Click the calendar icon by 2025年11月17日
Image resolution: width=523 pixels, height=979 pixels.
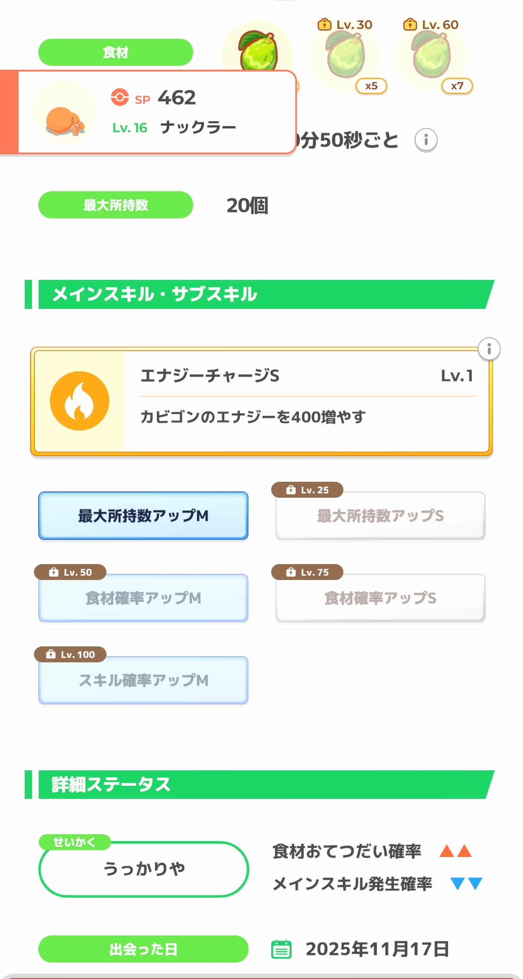[281, 949]
